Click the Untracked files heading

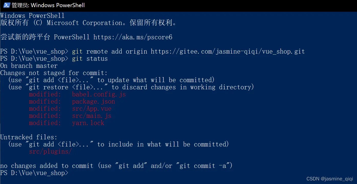[29, 137]
